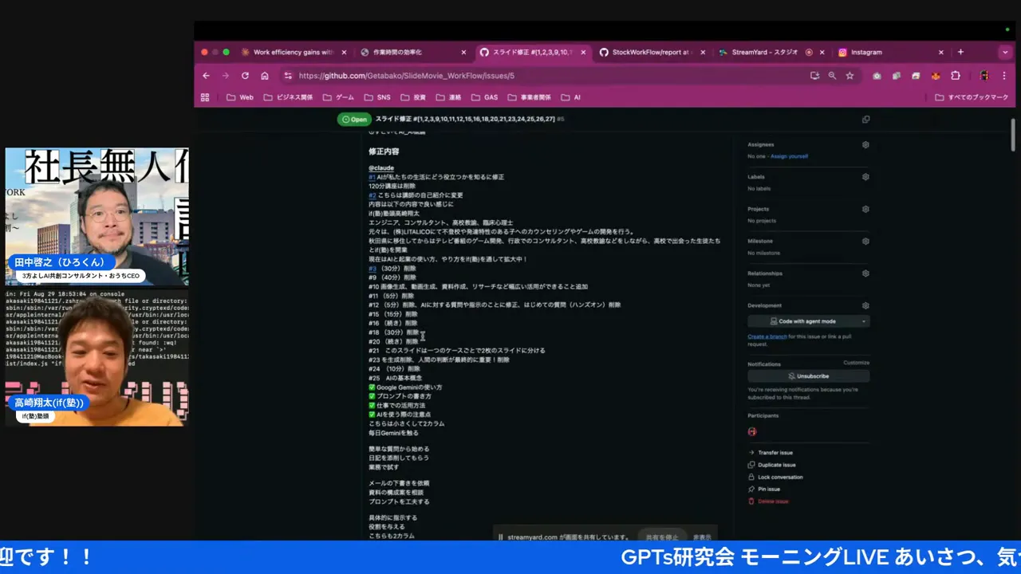Click the Pin issue icon
The width and height of the screenshot is (1021, 574).
click(751, 489)
